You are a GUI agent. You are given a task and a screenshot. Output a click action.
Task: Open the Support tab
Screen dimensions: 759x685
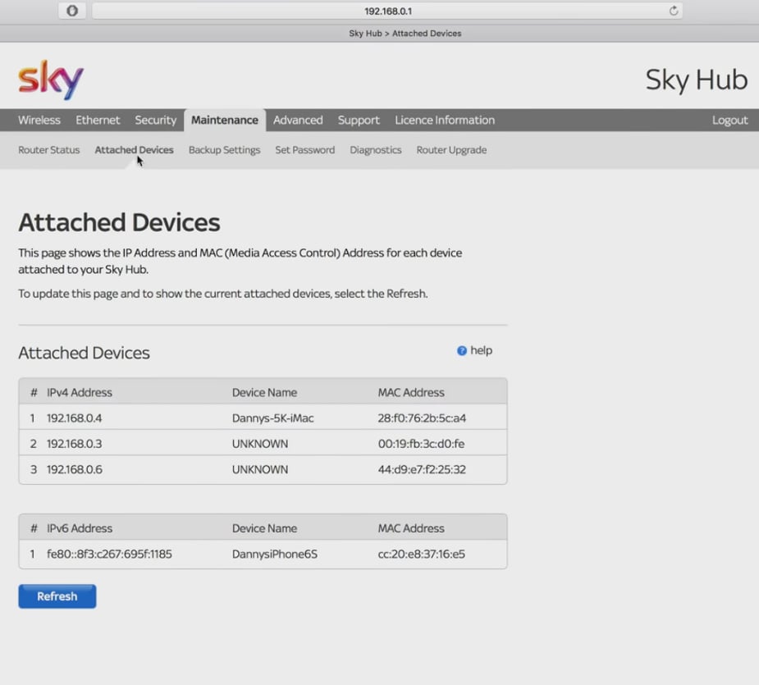359,120
